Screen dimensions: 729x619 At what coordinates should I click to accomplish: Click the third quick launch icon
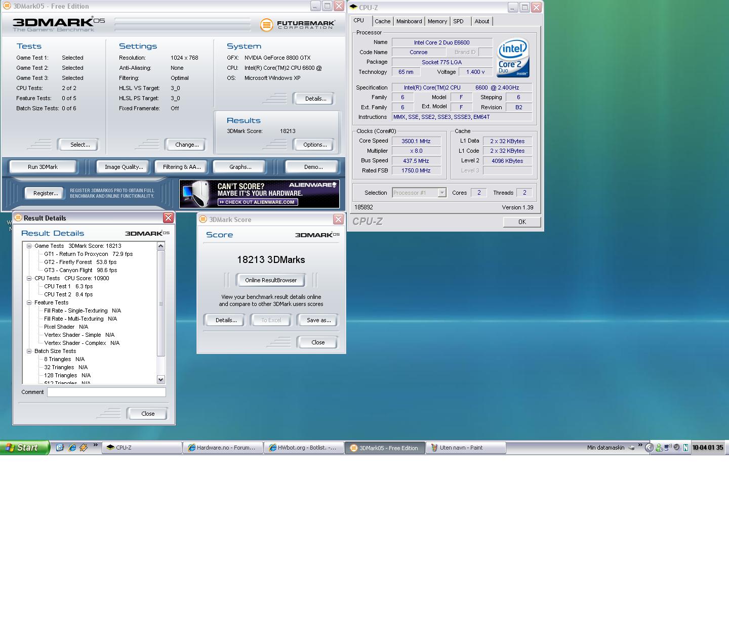click(x=84, y=448)
